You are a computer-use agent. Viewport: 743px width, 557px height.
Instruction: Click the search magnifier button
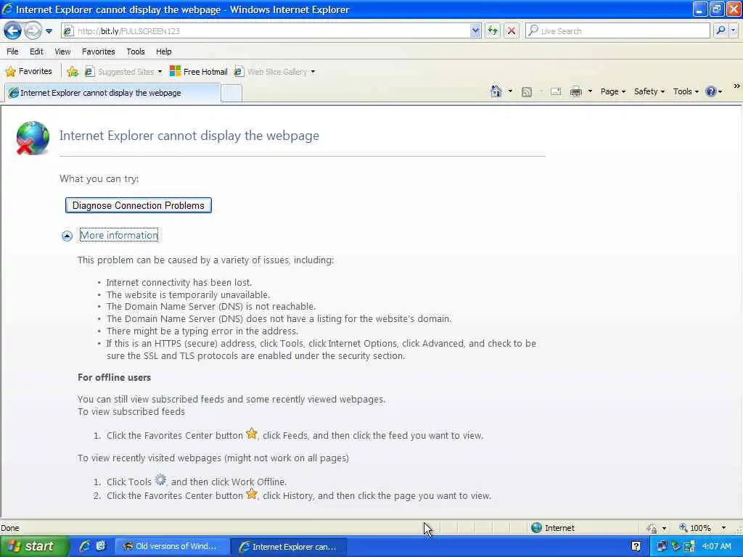coord(721,31)
